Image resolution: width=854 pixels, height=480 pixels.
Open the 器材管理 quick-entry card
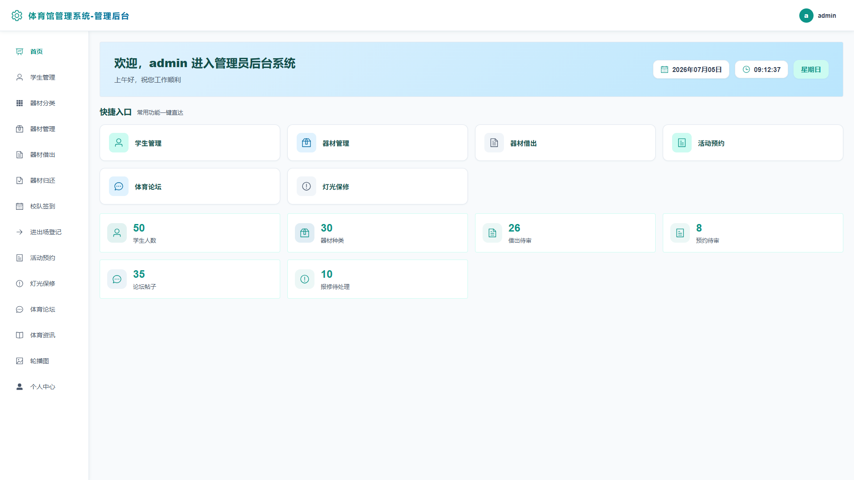point(378,143)
